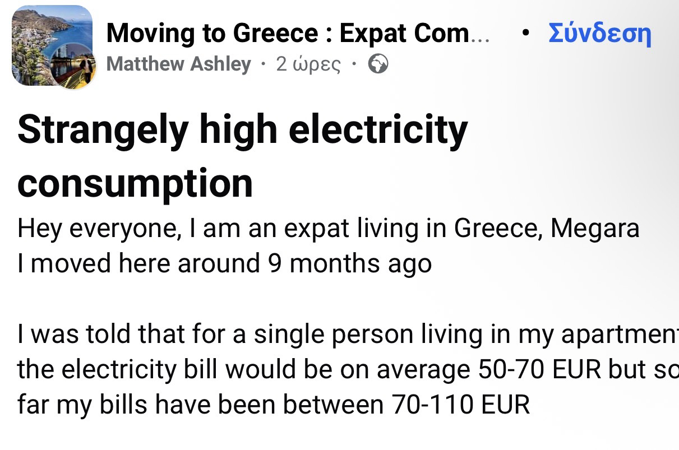This screenshot has height=450, width=679.
Task: Click the truncated ellipsis in the group name
Action: click(480, 35)
